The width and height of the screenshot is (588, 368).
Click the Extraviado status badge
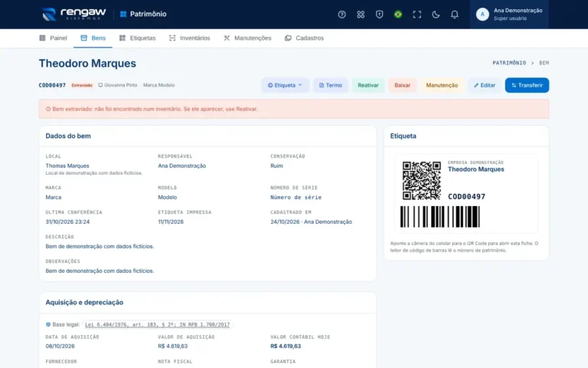[82, 85]
